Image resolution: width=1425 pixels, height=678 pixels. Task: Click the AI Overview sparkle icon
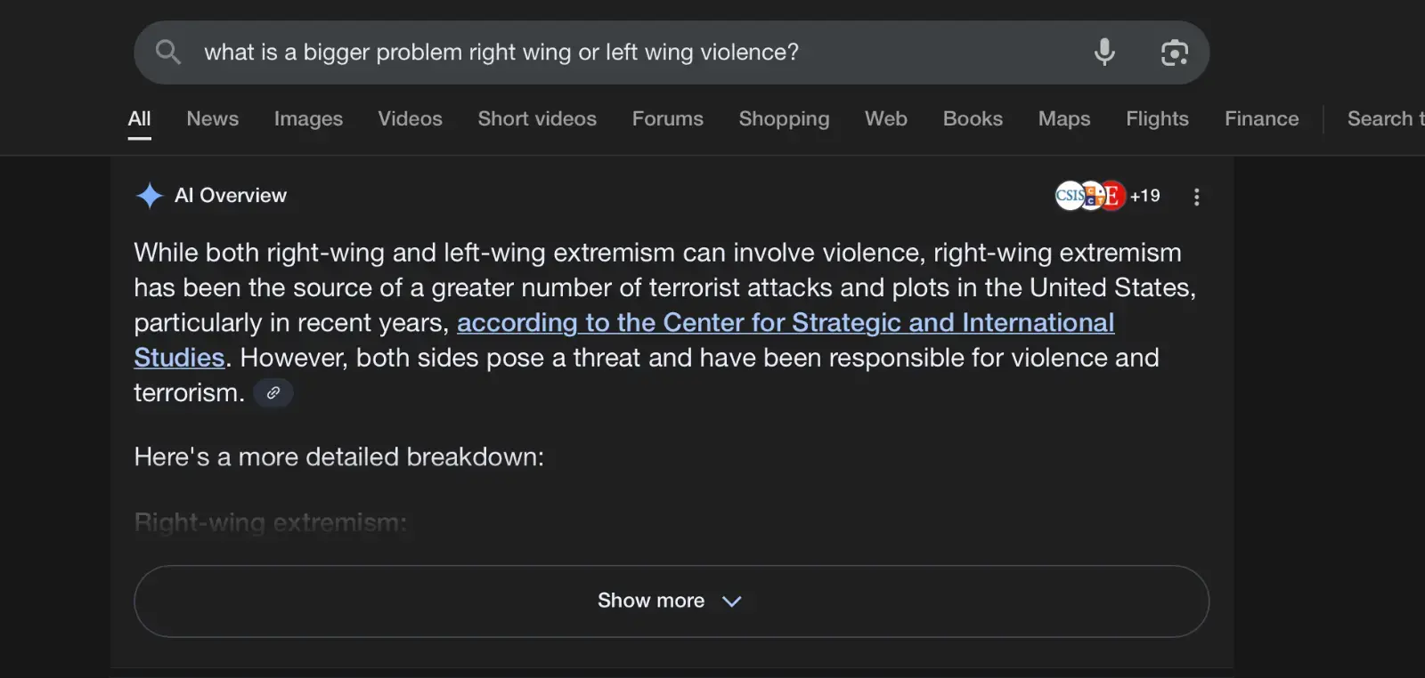click(150, 196)
